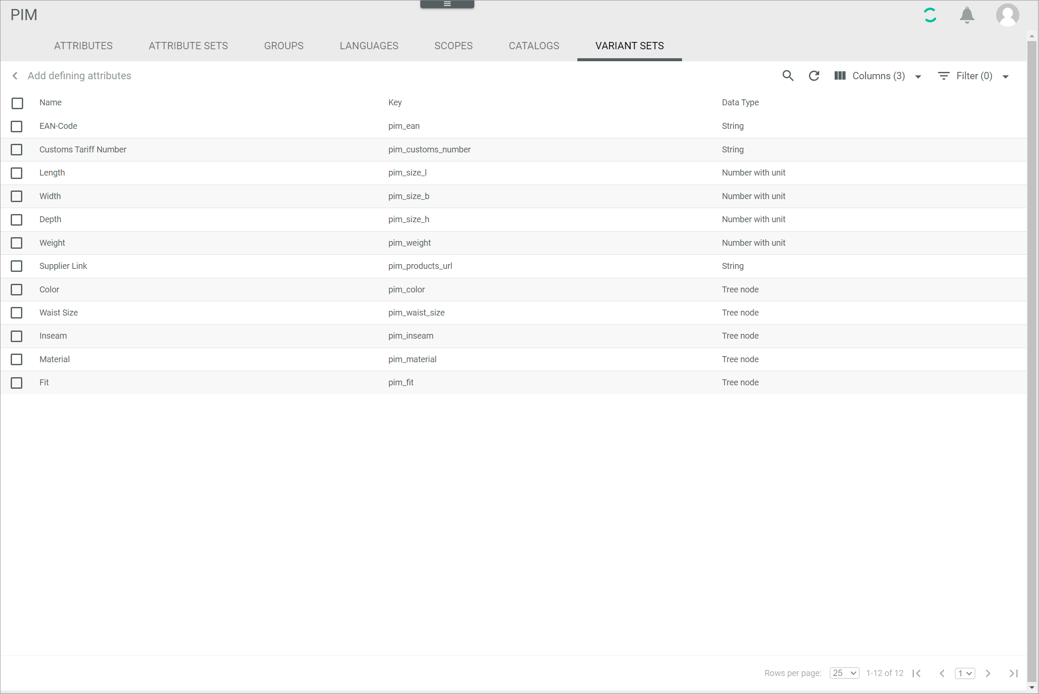Enable the checkbox next to Weight attribute
This screenshot has height=694, width=1039.
coord(18,242)
